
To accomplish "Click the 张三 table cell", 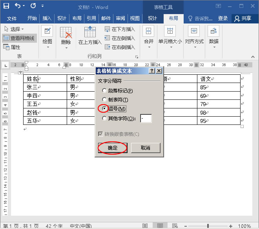I will (x=45, y=87).
